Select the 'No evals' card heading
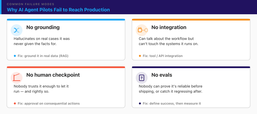The height and width of the screenshot is (114, 257). tap(162, 75)
